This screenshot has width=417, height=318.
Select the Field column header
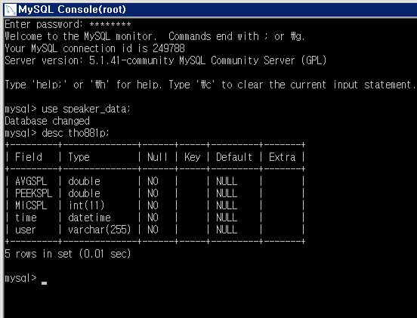(29, 157)
